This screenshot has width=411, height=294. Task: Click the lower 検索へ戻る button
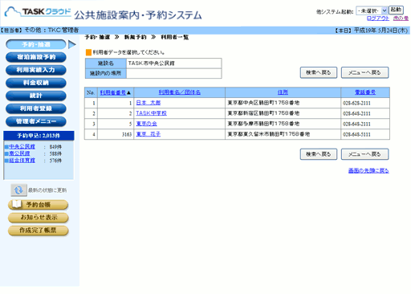click(x=319, y=154)
